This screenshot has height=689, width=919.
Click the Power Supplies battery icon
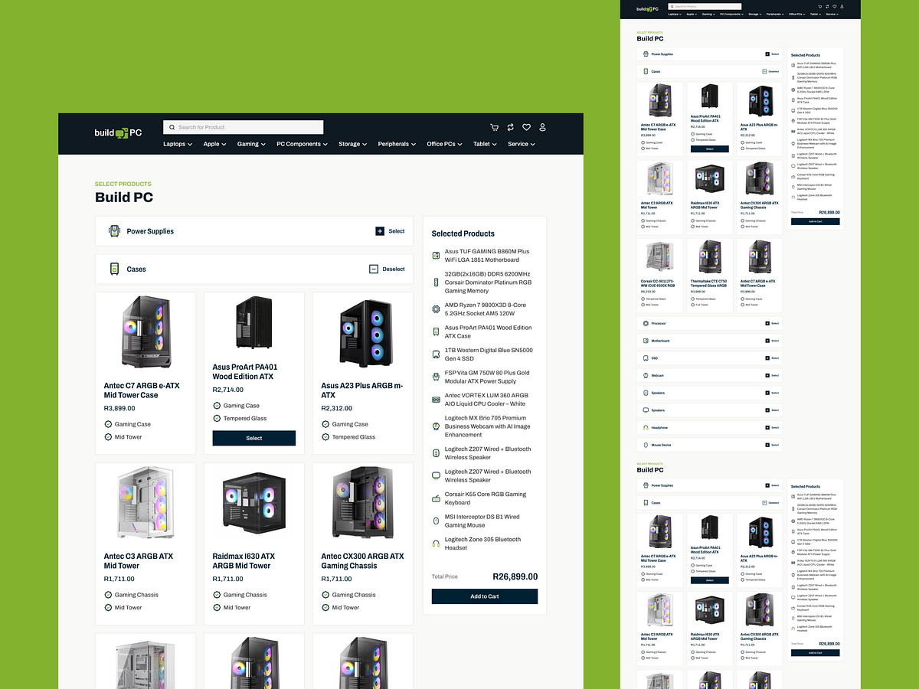(x=115, y=230)
